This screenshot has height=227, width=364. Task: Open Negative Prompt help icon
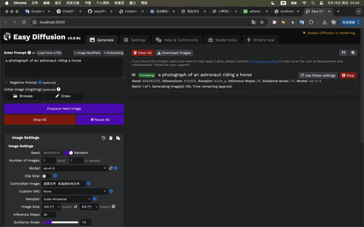tap(40, 82)
